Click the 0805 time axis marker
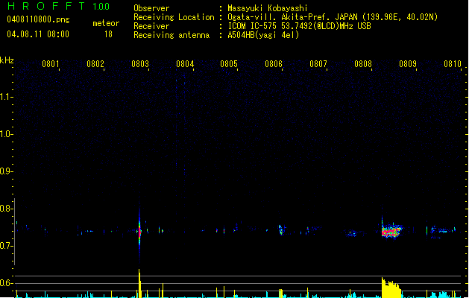Screen dimensions: 469x298 click(x=229, y=64)
